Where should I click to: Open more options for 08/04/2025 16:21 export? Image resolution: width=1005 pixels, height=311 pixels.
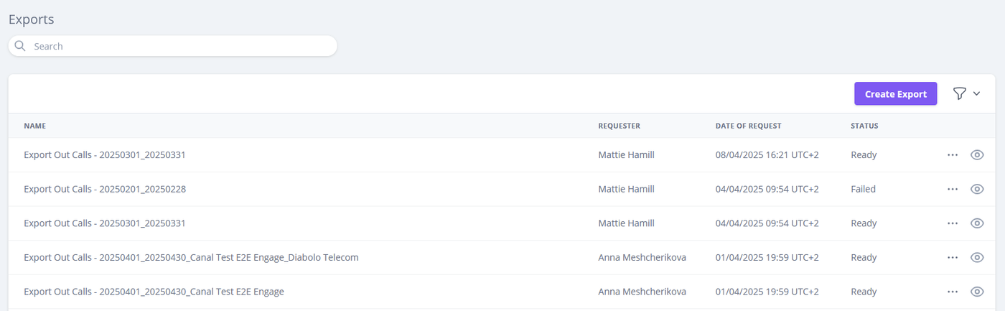point(953,154)
